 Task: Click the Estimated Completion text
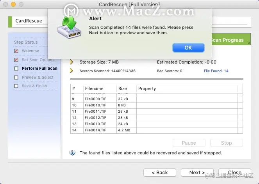[x=186, y=62]
